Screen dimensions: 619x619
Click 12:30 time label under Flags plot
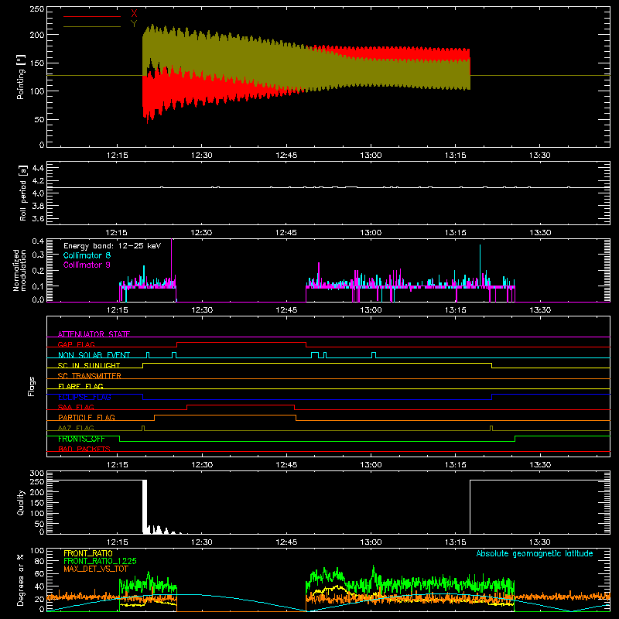pyautogui.click(x=202, y=465)
